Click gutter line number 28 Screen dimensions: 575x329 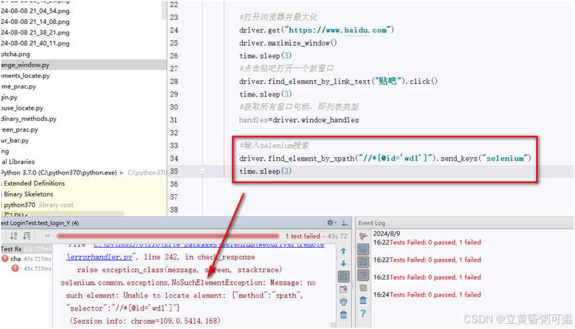pos(174,81)
